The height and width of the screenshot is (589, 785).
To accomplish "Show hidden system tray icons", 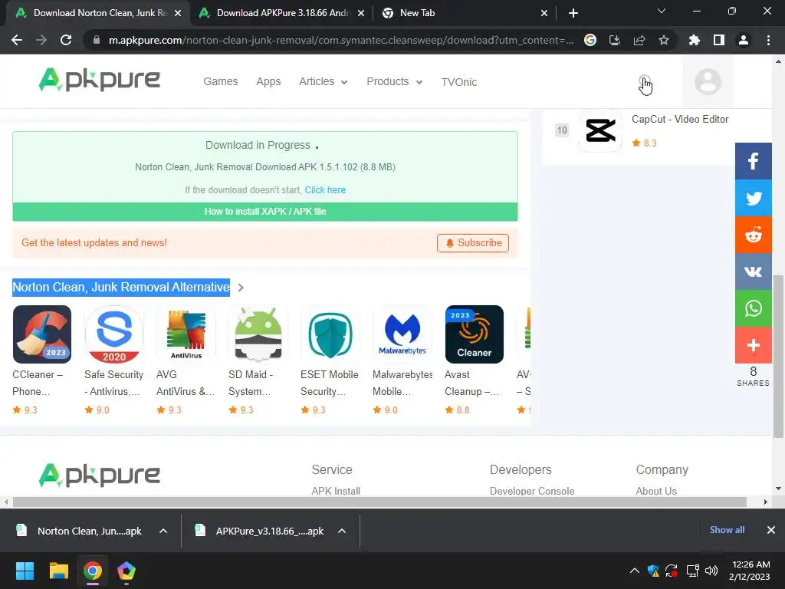I will click(x=634, y=571).
